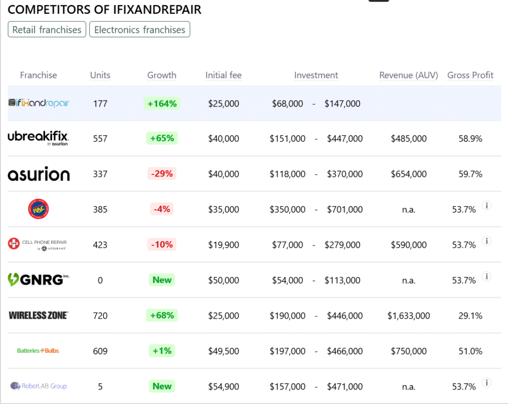This screenshot has height=404, width=508.
Task: Click the $654,000 revenue value
Action: (x=409, y=174)
